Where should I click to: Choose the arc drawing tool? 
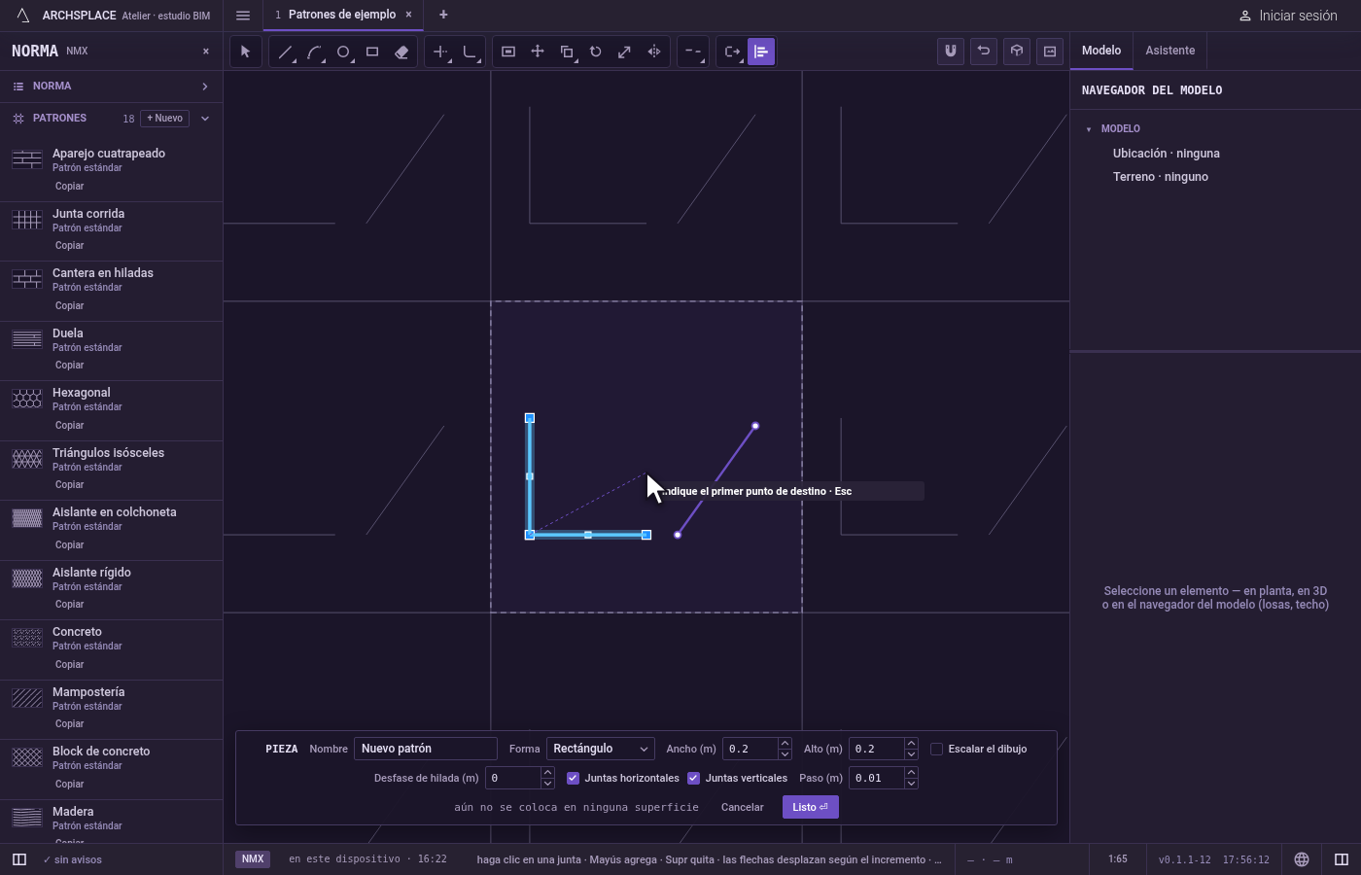coord(314,52)
